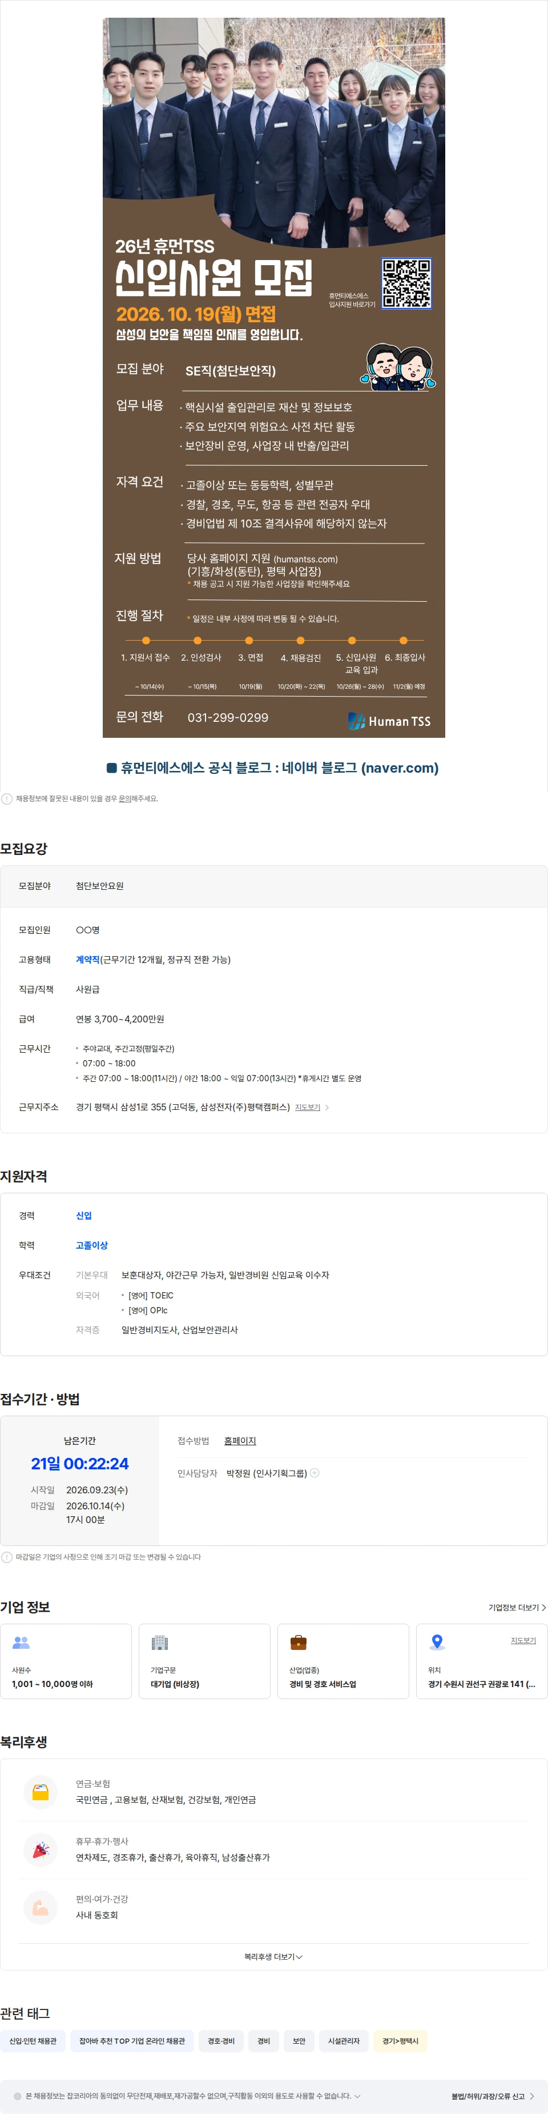Click the ○○명 recruitment count text
The width and height of the screenshot is (548, 2114).
(88, 930)
